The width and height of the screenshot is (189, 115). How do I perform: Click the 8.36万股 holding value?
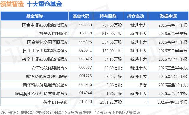[x=114, y=85]
